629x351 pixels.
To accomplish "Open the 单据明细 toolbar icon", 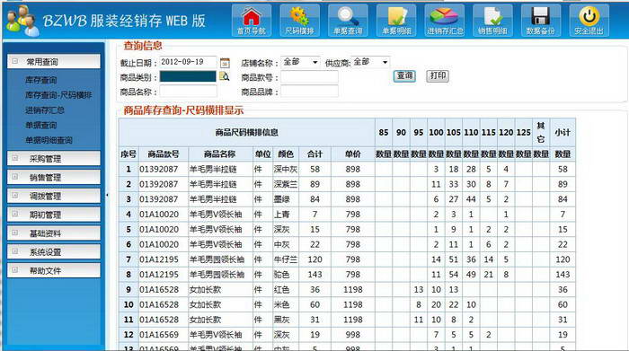I will pyautogui.click(x=396, y=20).
